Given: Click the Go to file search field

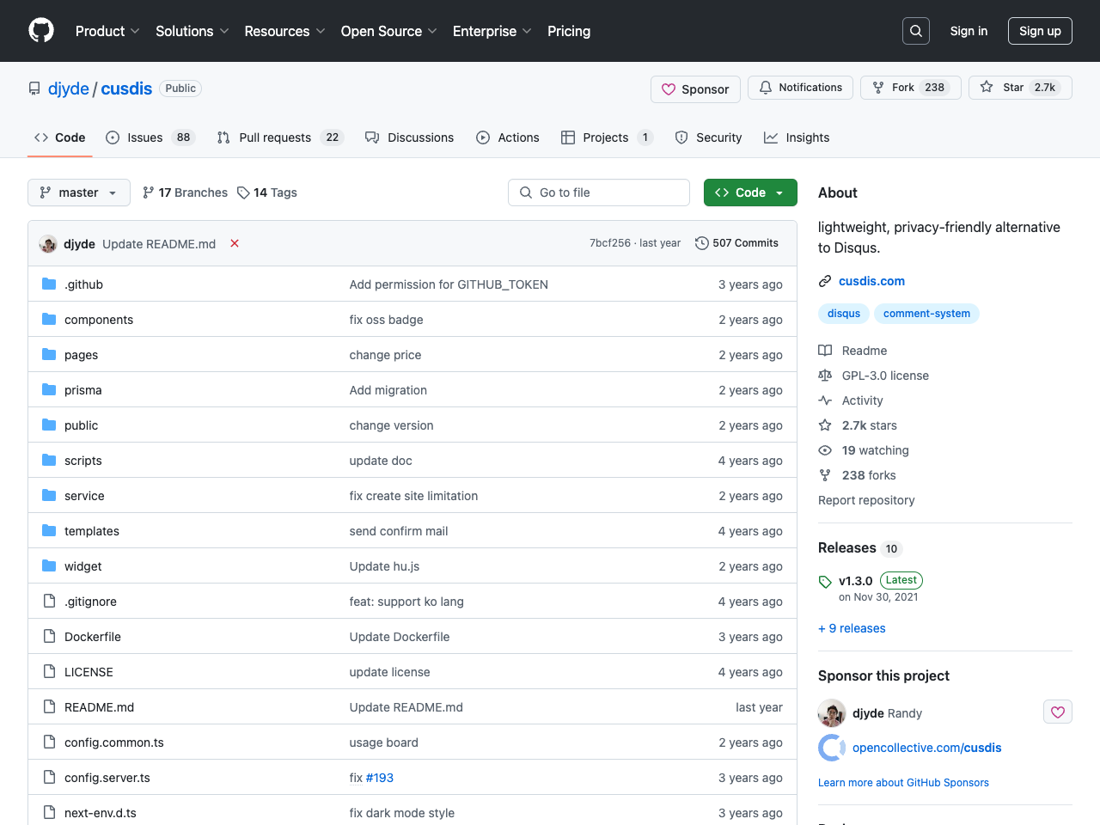Looking at the screenshot, I should pos(599,192).
